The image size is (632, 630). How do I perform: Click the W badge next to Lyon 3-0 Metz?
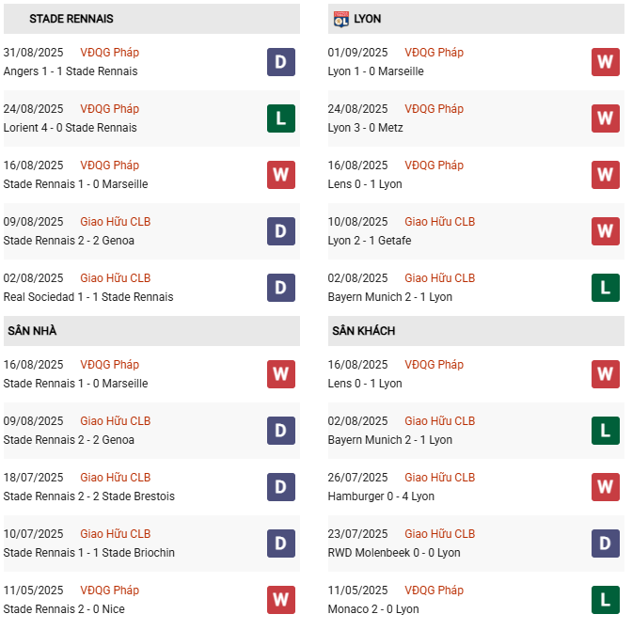pyautogui.click(x=605, y=118)
